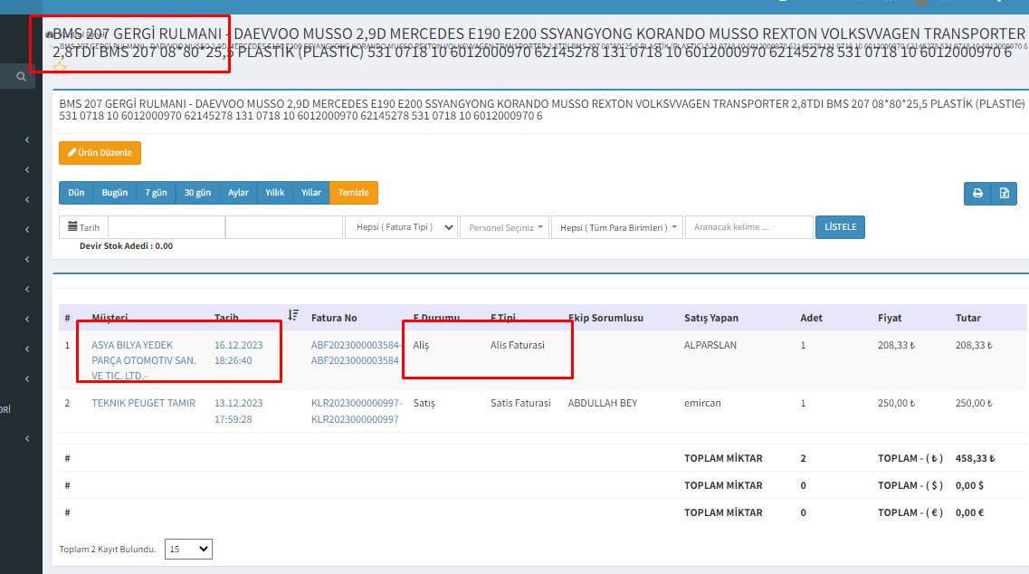Click the print icon button
The height and width of the screenshot is (574, 1029).
977,193
